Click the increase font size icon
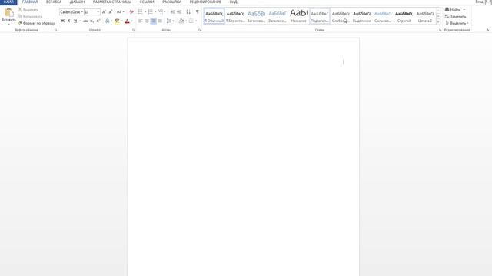 tap(104, 12)
